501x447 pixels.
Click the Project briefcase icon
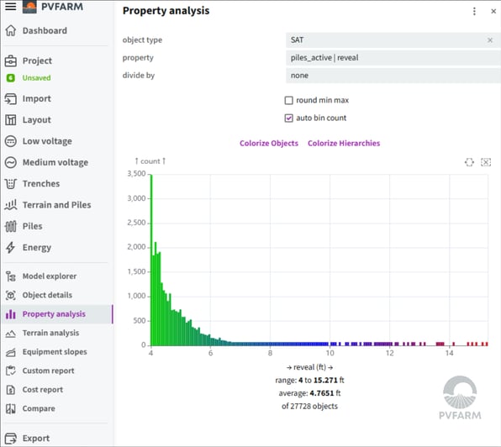coord(11,60)
